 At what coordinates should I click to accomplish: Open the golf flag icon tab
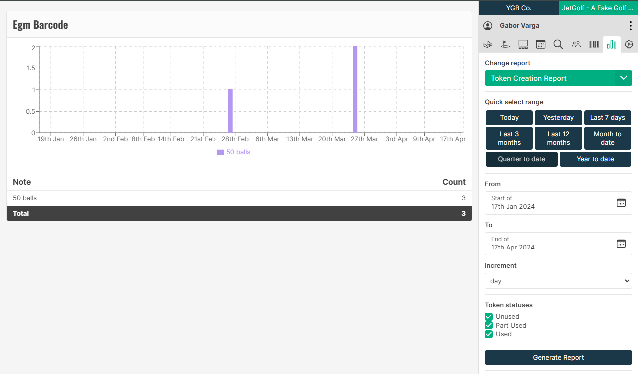pyautogui.click(x=506, y=44)
